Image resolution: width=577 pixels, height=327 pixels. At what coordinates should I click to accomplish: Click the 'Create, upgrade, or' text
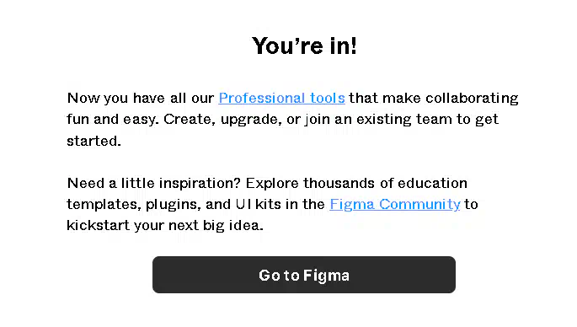[x=232, y=120]
